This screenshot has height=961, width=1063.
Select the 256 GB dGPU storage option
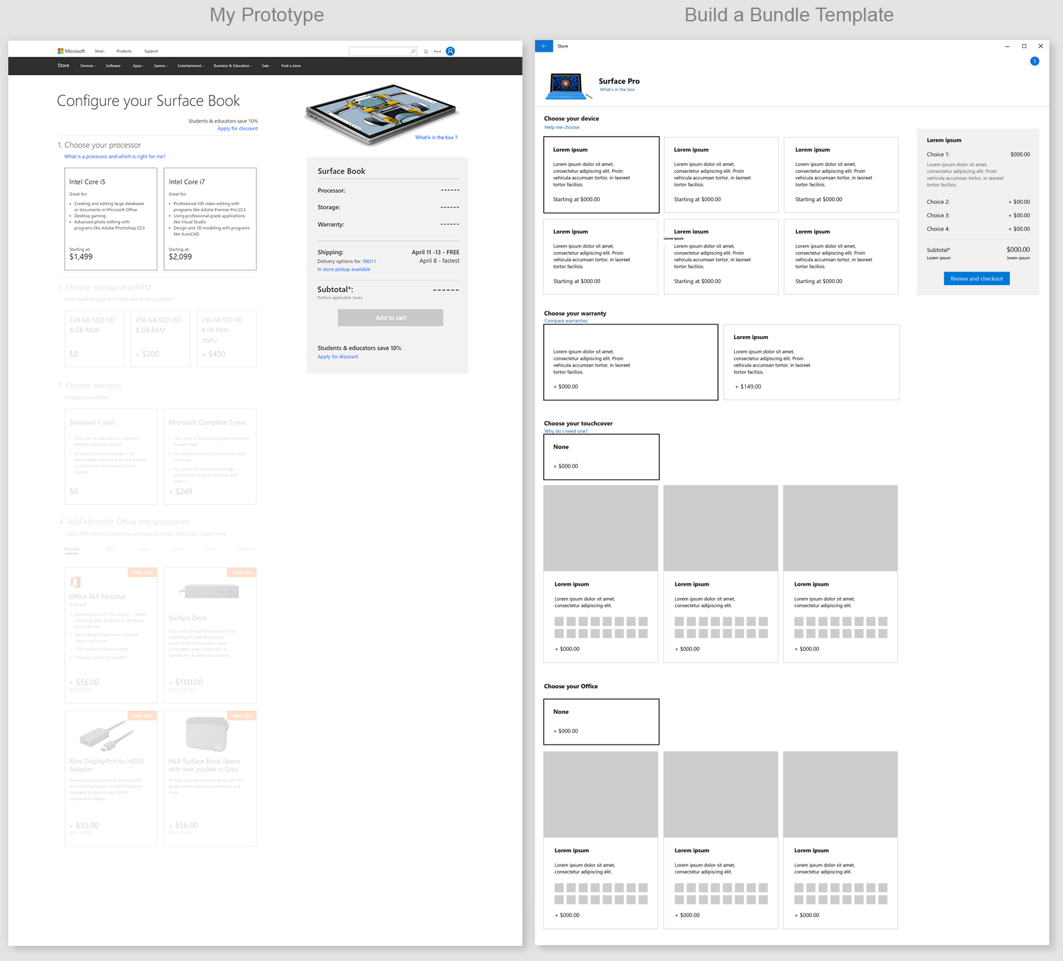point(227,339)
